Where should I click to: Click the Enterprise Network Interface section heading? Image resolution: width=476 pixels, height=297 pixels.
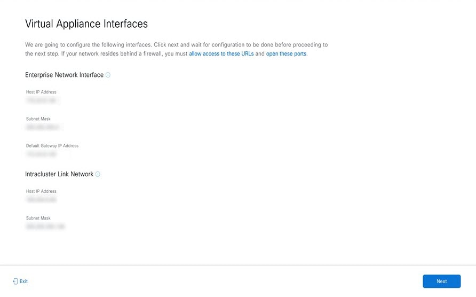(x=65, y=75)
